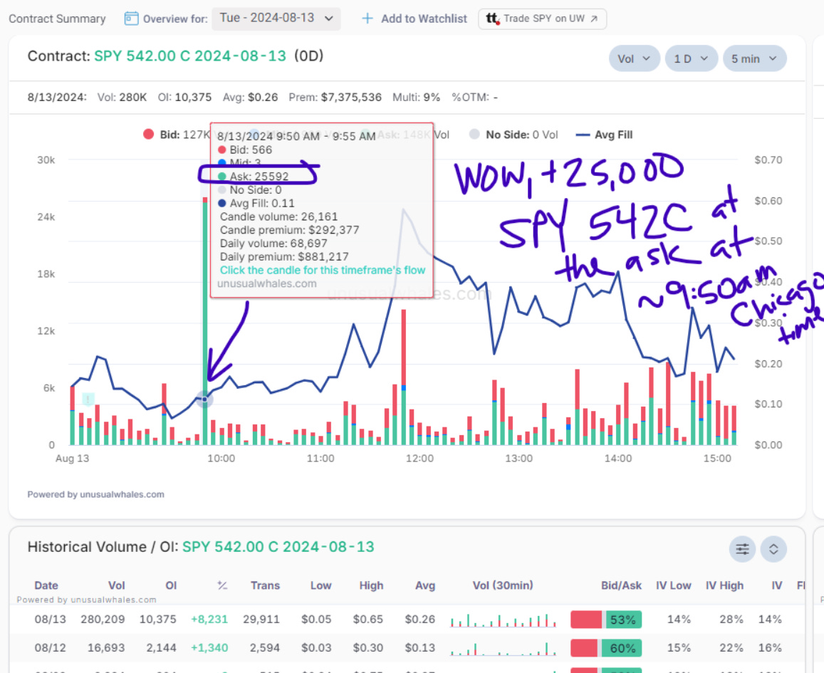Viewport: 824px width, 673px height.
Task: Click the 08/12 date cell
Action: tap(50, 648)
